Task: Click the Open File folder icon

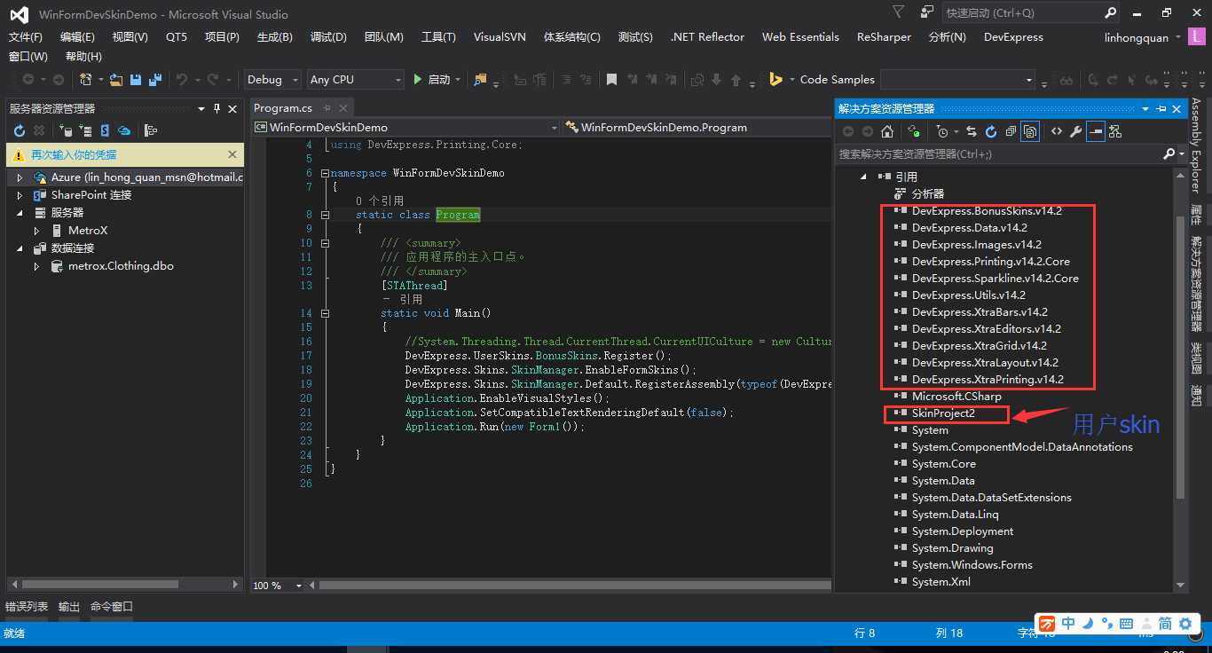Action: tap(116, 80)
